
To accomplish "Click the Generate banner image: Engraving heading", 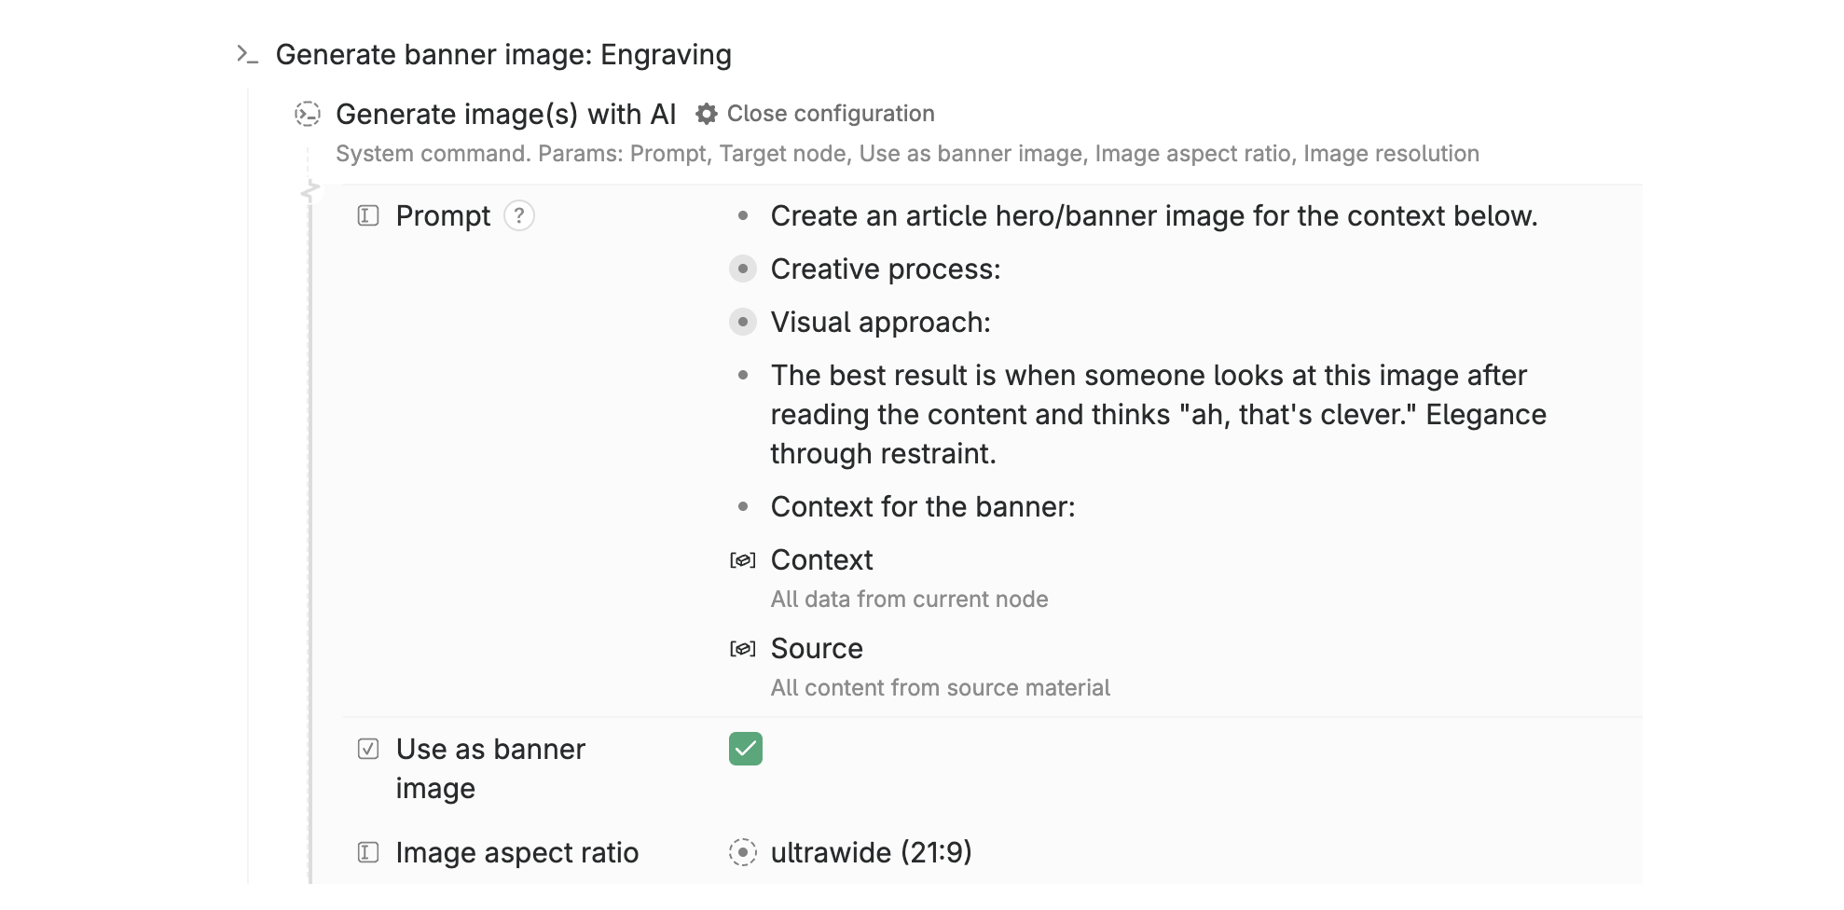I will pos(503,55).
